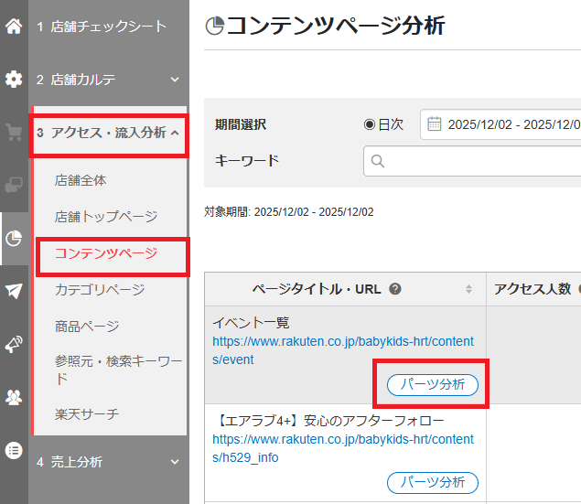Click help icon beside ページタイトル・URL header
The width and height of the screenshot is (581, 504).
(x=395, y=289)
